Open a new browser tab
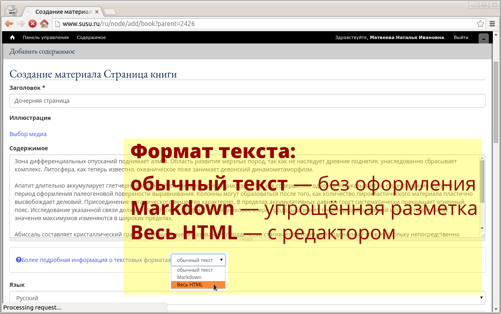This screenshot has width=501, height=314. (x=110, y=12)
